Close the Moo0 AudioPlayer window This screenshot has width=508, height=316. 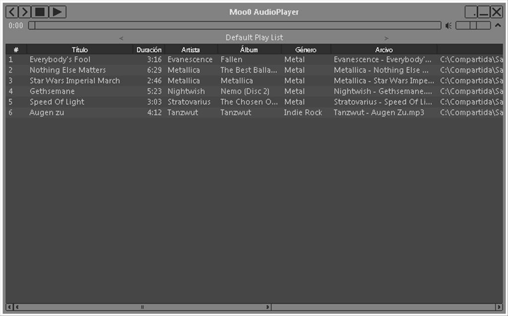click(497, 12)
